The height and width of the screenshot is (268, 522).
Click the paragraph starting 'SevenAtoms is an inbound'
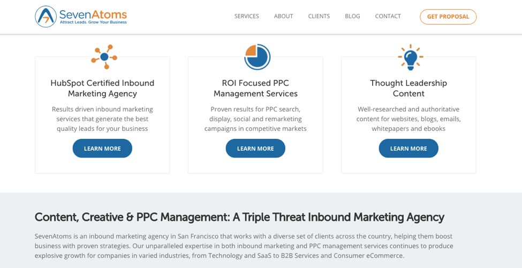(244, 246)
